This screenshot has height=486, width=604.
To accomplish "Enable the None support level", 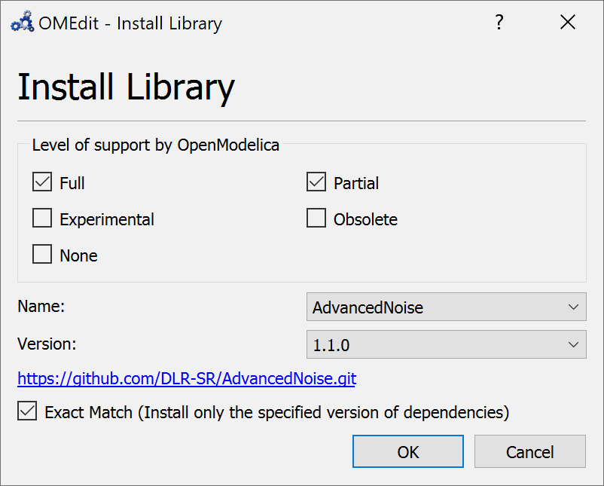I will click(x=42, y=254).
